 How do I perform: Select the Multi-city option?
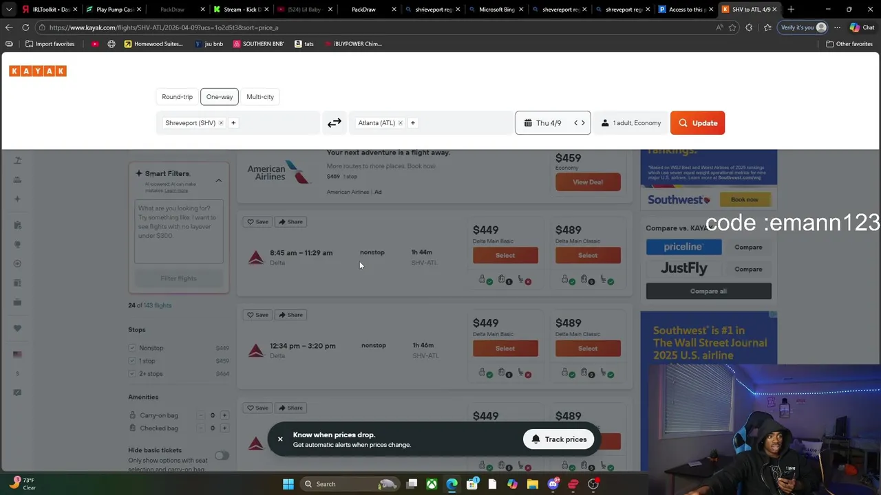coord(260,97)
